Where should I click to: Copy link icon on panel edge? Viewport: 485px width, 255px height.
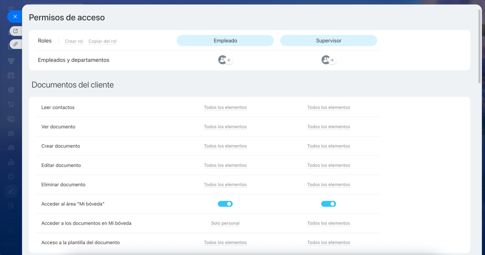pyautogui.click(x=16, y=44)
